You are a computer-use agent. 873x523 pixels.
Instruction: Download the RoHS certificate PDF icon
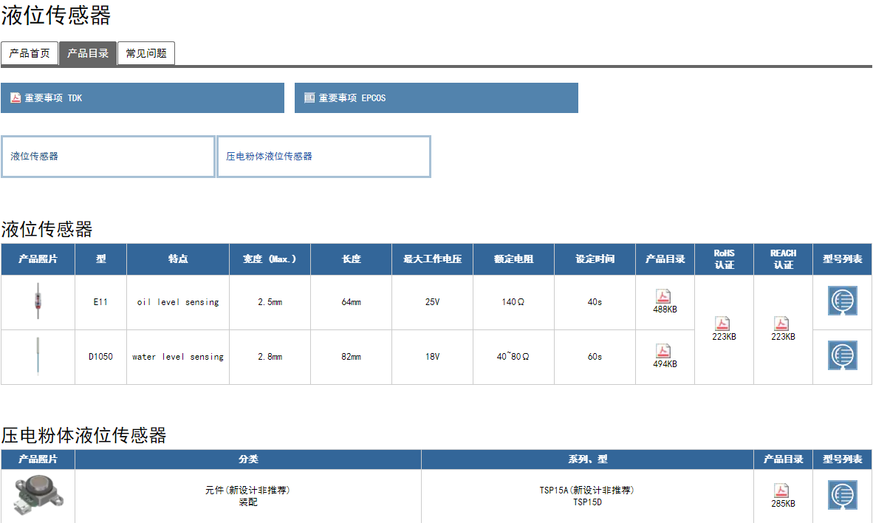722,324
